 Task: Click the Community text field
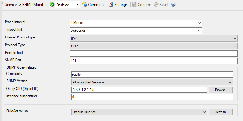(152, 75)
